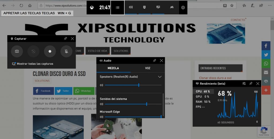Open Edge reading view icon
This screenshot has height=139, width=274.
(x=225, y=6)
